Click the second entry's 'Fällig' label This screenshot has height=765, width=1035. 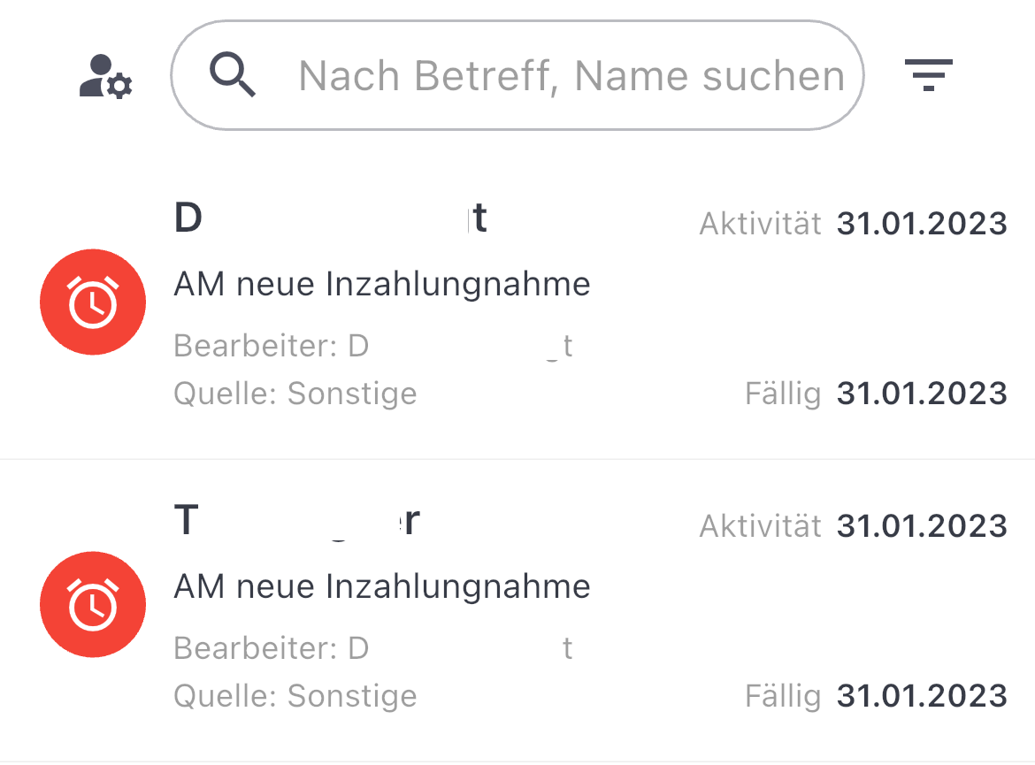784,696
